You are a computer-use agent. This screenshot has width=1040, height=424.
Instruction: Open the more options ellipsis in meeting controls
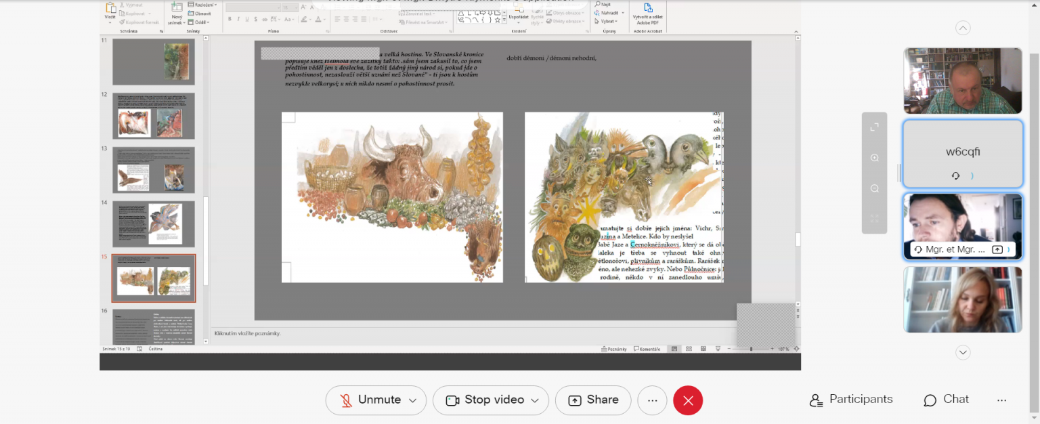click(x=652, y=400)
